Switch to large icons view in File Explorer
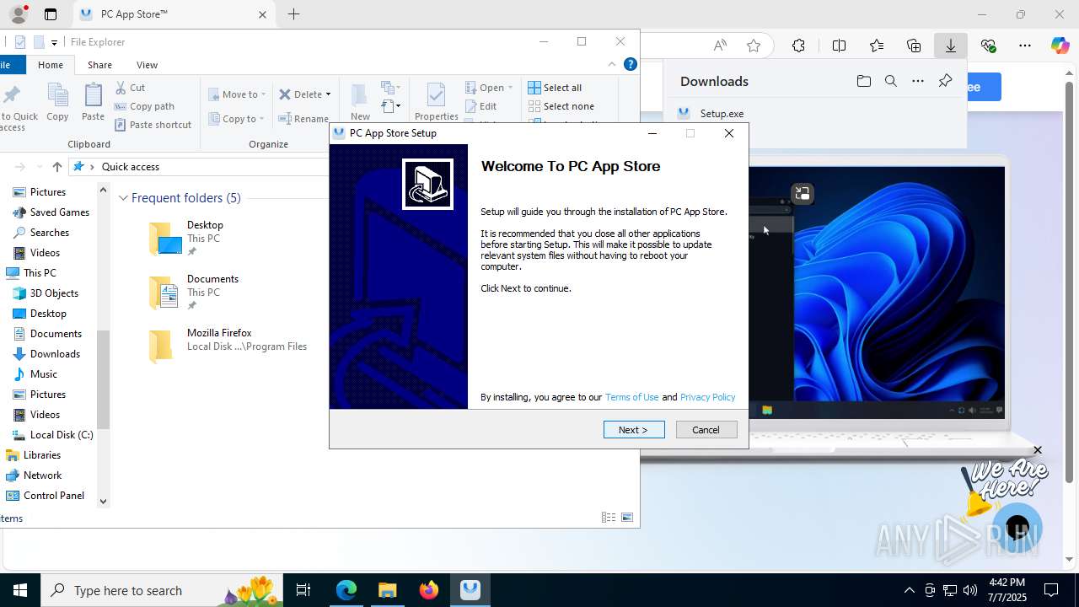 point(627,518)
